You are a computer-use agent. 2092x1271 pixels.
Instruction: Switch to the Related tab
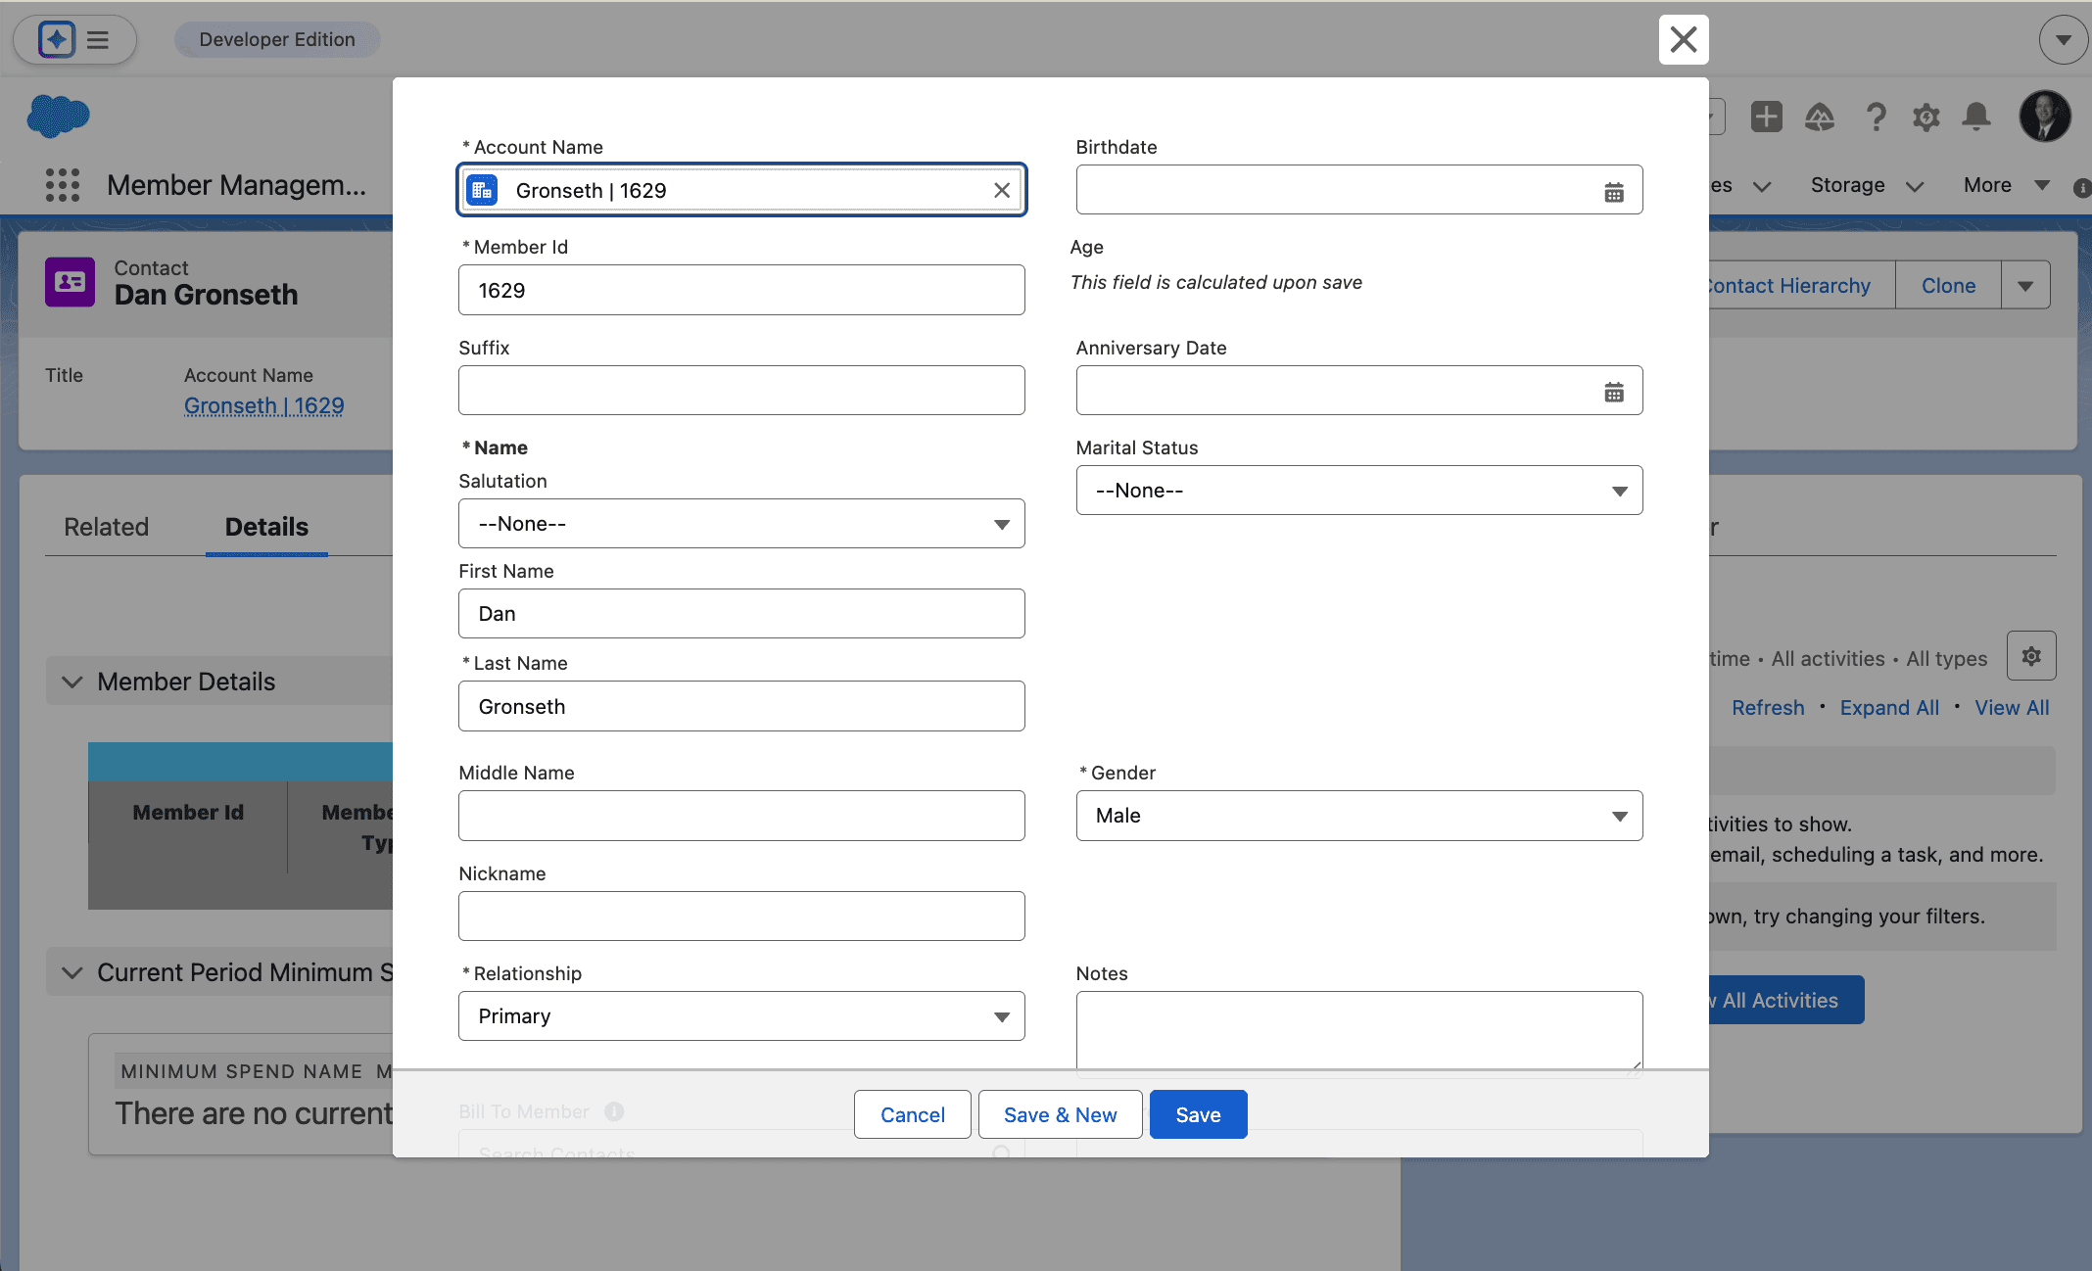pos(106,527)
